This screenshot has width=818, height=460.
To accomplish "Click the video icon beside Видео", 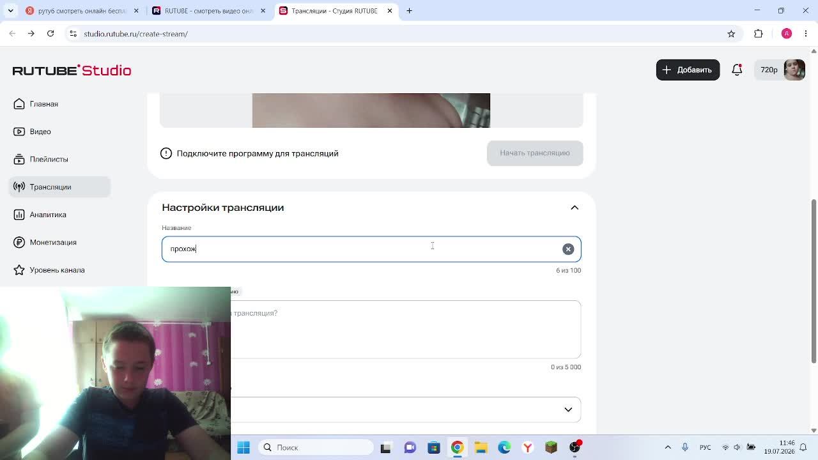I will click(x=19, y=132).
